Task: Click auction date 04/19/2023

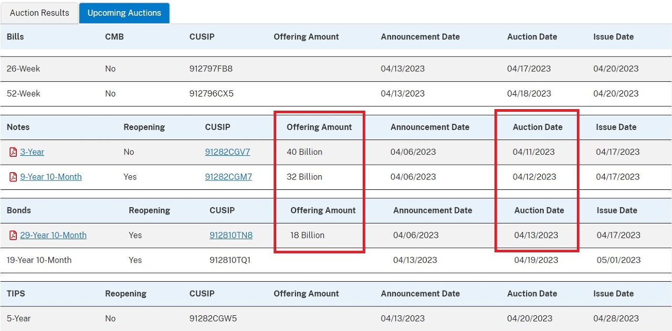Action: coord(536,260)
